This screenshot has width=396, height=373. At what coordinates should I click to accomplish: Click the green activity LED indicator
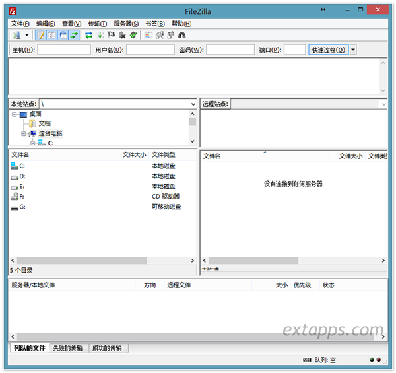coord(372,360)
